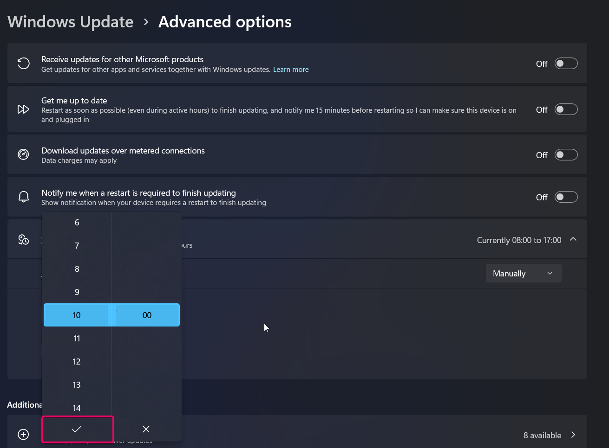This screenshot has height=448, width=609.
Task: Select hour 12 in time picker
Action: [x=77, y=362]
